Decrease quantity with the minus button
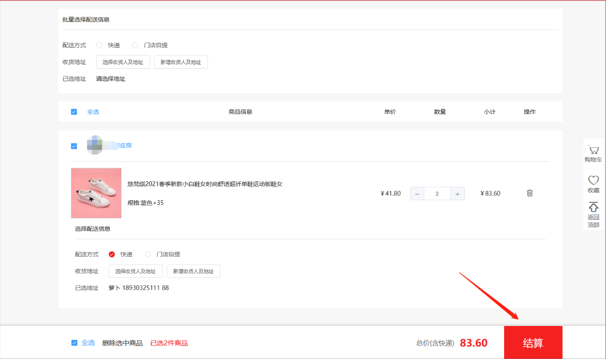Viewport: 606px width, 359px height. tap(417, 193)
